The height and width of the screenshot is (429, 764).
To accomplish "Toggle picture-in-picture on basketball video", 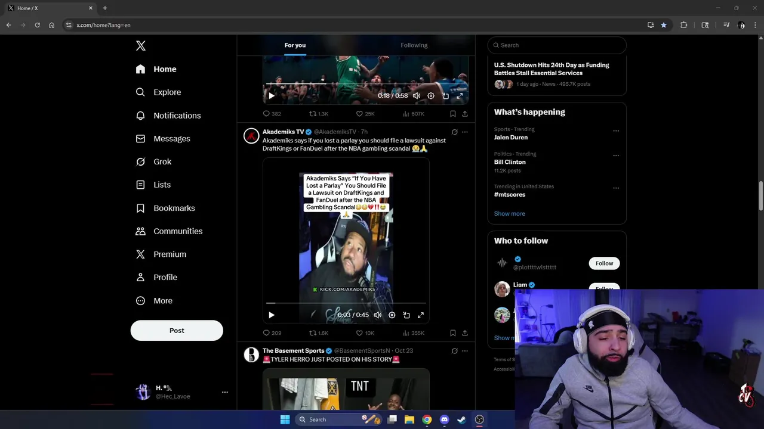I will click(x=445, y=96).
